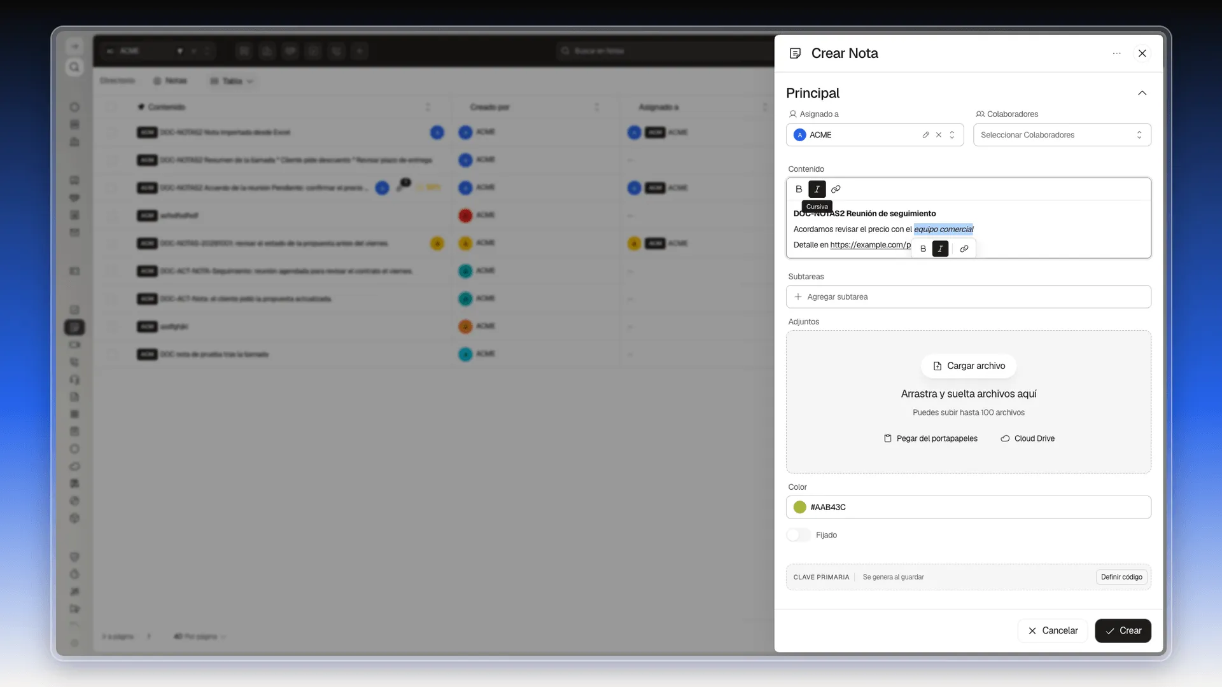Click the Agregar subtarea field
The width and height of the screenshot is (1222, 687).
pyautogui.click(x=968, y=297)
